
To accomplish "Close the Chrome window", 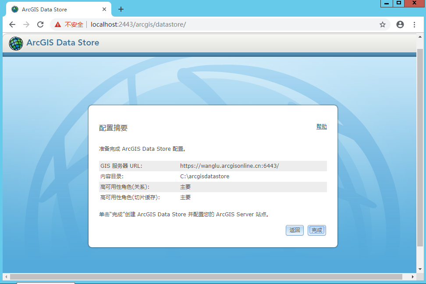I will pyautogui.click(x=415, y=3).
